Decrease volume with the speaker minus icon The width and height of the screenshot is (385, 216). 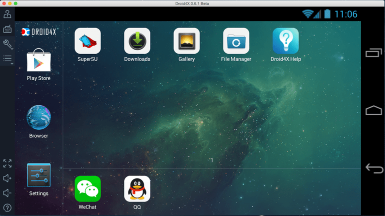point(7,193)
